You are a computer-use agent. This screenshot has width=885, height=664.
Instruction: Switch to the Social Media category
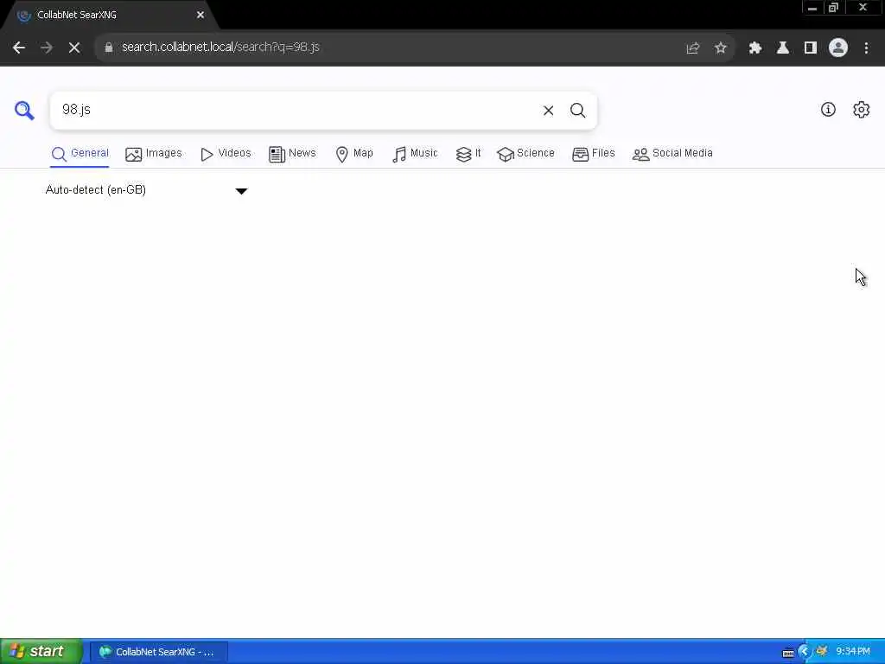tap(672, 154)
